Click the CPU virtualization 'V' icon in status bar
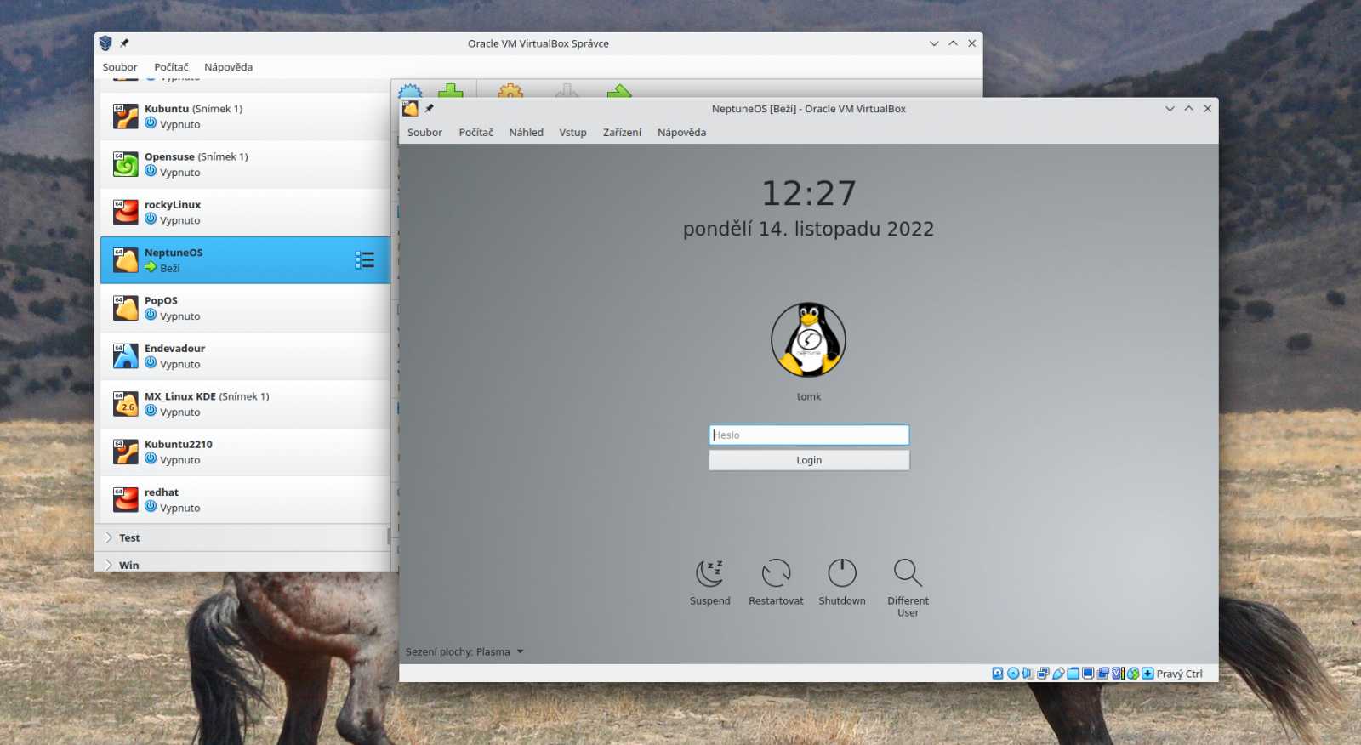This screenshot has width=1361, height=745. pyautogui.click(x=1118, y=674)
